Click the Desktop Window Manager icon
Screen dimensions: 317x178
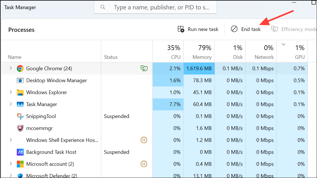pos(20,80)
